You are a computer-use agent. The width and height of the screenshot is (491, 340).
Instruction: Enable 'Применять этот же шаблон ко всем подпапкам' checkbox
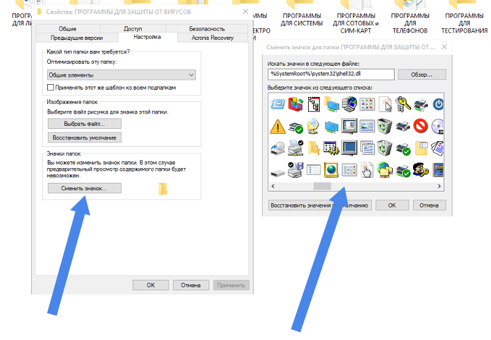50,87
